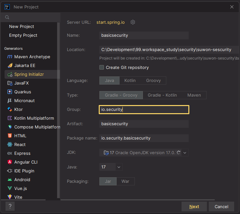Click the 'Package name:' label
This screenshot has width=240, height=214.
82,138
